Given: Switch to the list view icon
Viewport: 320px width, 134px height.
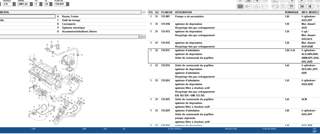Looking at the screenshot, I should [x=240, y=6].
